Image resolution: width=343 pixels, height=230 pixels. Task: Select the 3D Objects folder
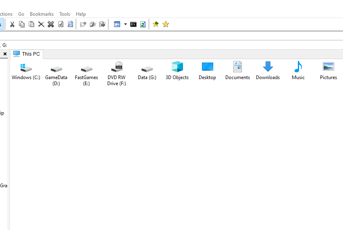(x=177, y=71)
